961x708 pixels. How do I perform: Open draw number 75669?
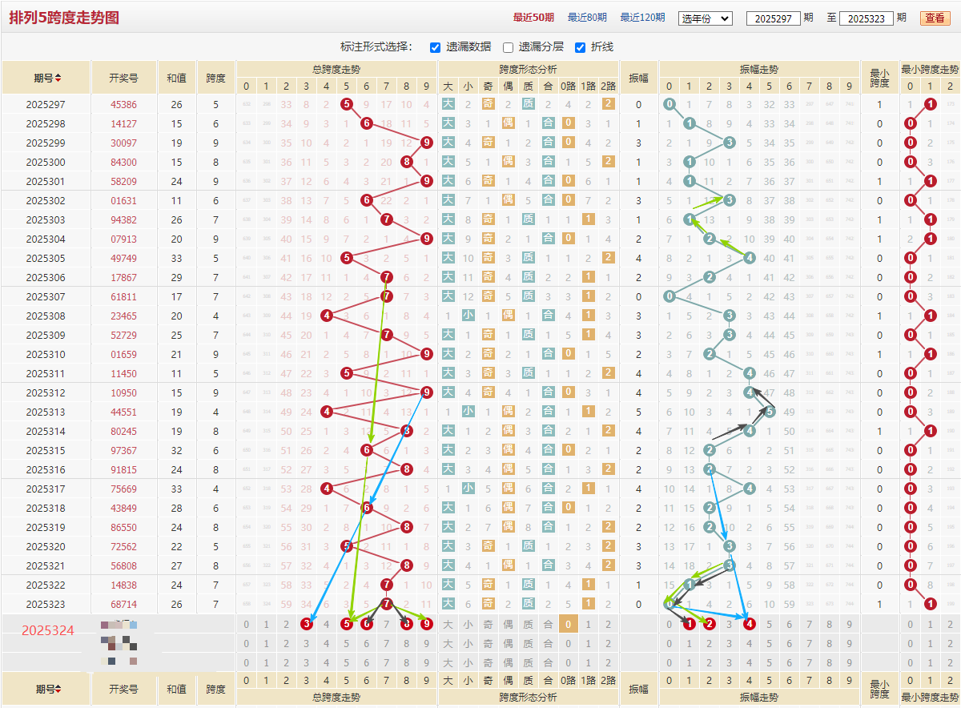124,489
